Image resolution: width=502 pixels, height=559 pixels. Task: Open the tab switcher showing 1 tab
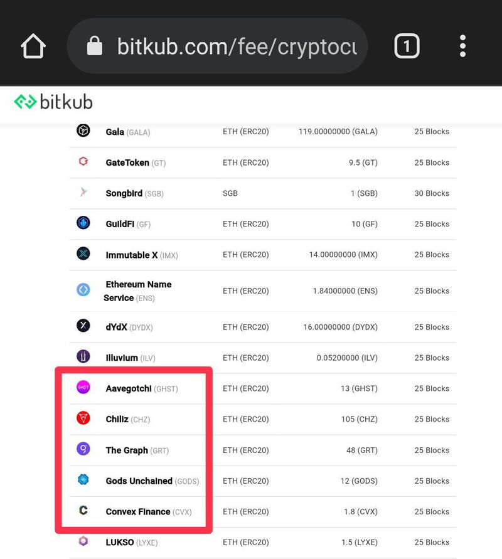tap(407, 45)
